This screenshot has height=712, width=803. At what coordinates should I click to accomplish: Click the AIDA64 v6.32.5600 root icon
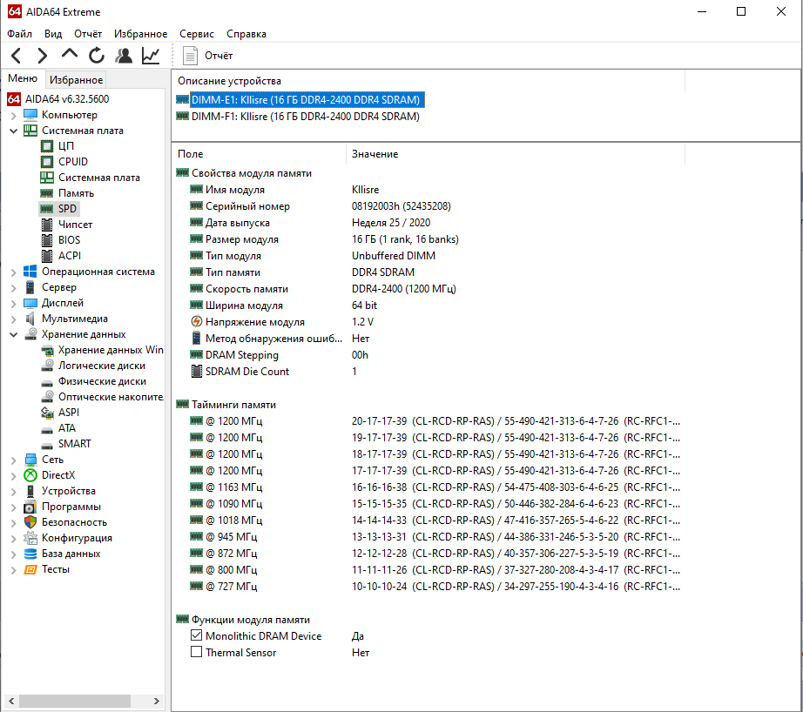point(14,98)
